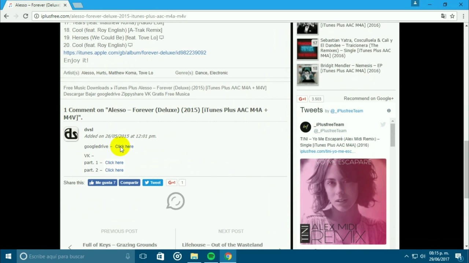
Task: Click thumbnail number 18 Nemesis cover
Action: coord(307,74)
